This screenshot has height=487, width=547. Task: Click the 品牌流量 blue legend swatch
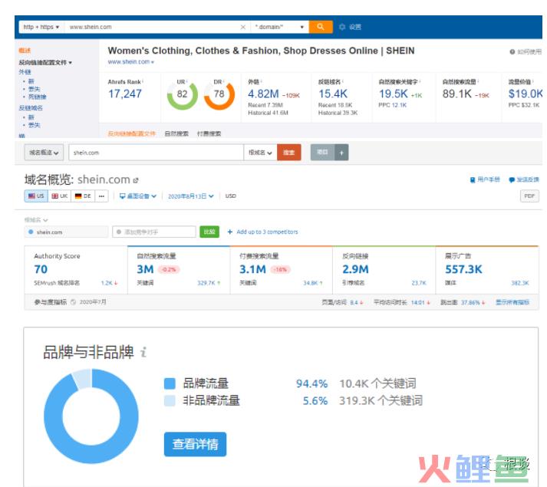pos(170,383)
